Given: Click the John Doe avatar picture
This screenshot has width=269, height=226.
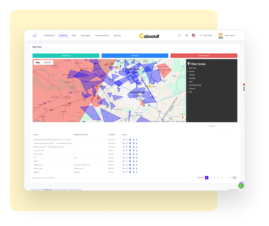Looking at the screenshot, I should click(x=220, y=36).
